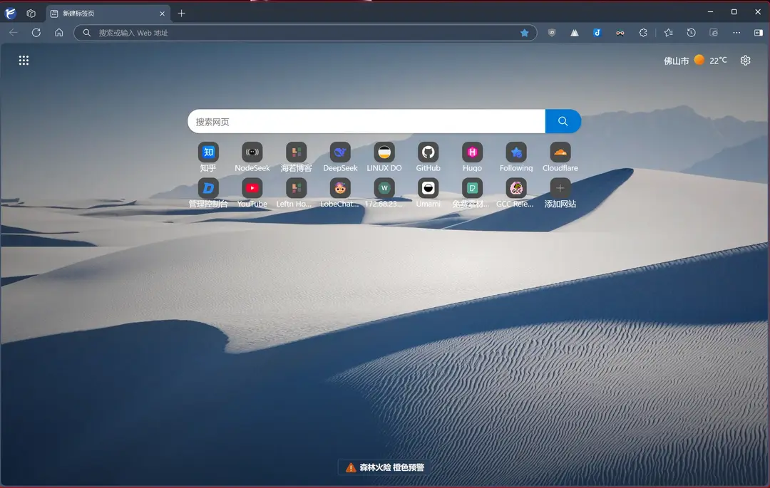Toggle the favorite star in address bar

point(525,33)
